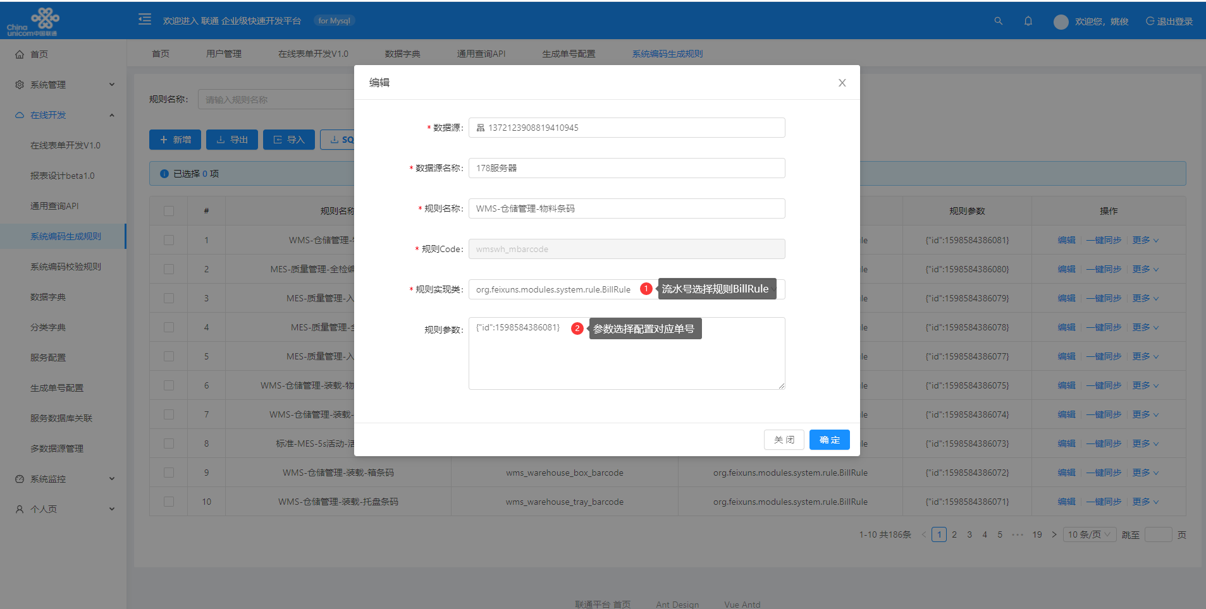1206x609 pixels.
Task: Switch to the 生成单号配置 tab
Action: tap(569, 54)
